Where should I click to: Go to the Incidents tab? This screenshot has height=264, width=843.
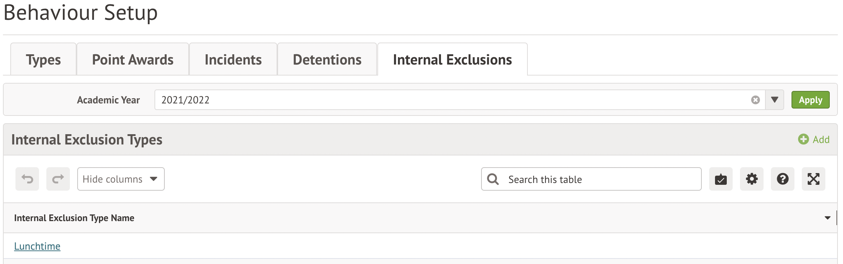coord(233,59)
